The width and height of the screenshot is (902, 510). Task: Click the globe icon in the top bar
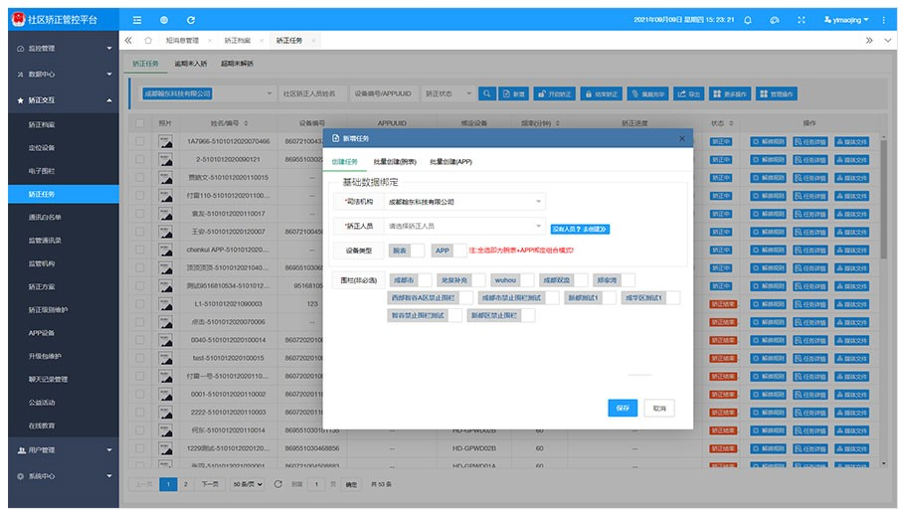[164, 20]
